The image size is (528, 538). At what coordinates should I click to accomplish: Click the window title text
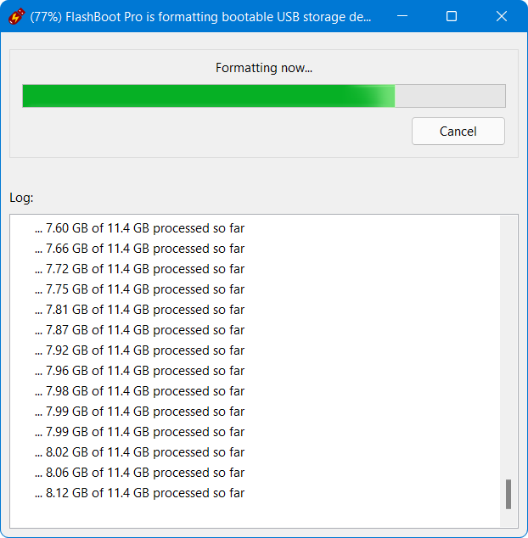pos(200,17)
